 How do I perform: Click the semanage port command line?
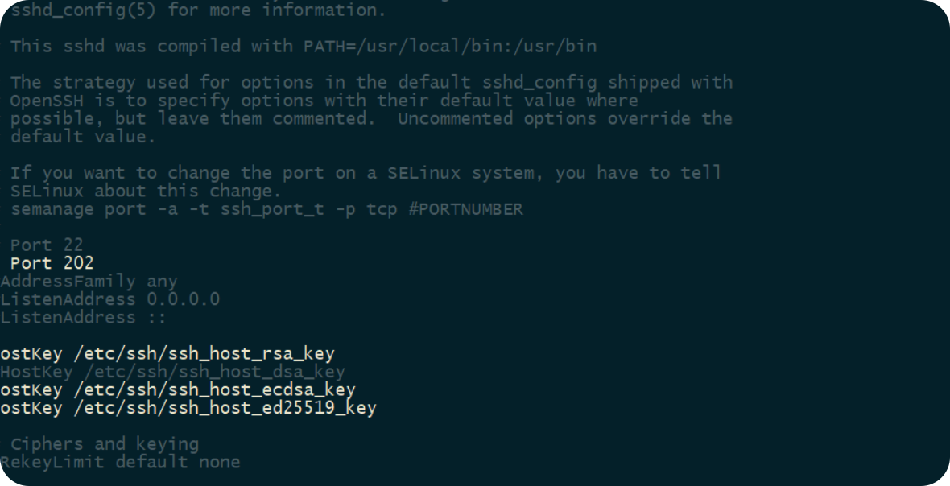pyautogui.click(x=266, y=209)
